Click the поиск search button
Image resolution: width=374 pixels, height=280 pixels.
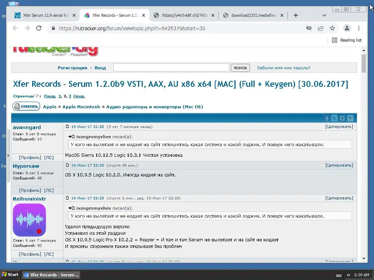(x=240, y=68)
